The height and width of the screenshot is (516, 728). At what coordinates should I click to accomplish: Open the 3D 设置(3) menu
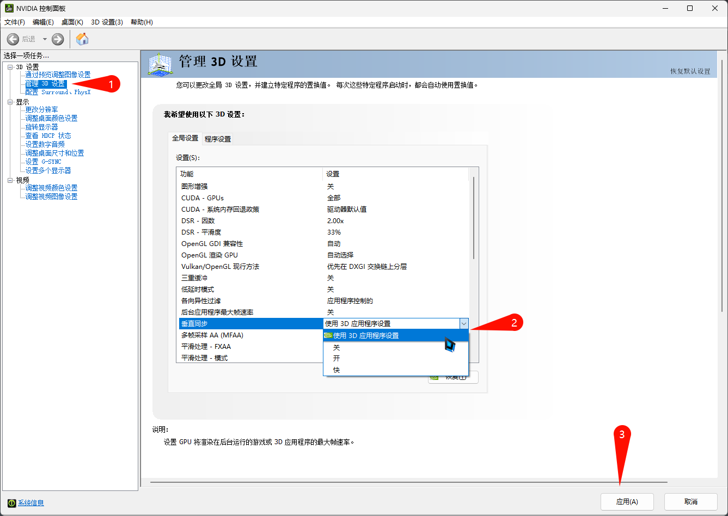tap(107, 22)
